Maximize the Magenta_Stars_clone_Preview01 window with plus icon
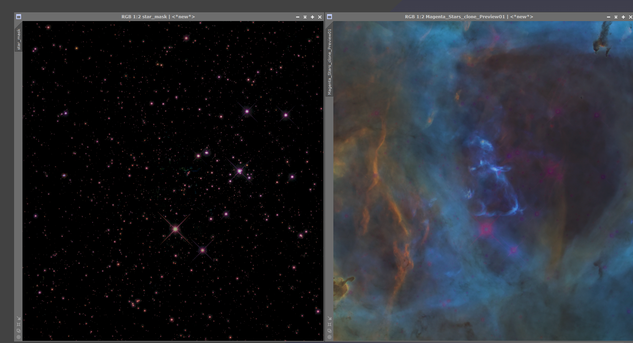 [623, 17]
